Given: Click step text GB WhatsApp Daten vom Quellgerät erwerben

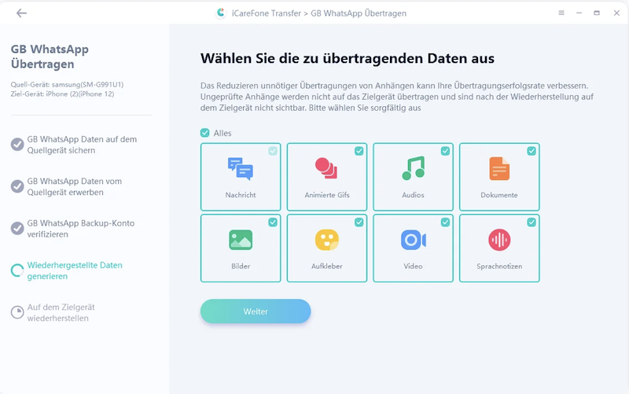Looking at the screenshot, I should [75, 187].
